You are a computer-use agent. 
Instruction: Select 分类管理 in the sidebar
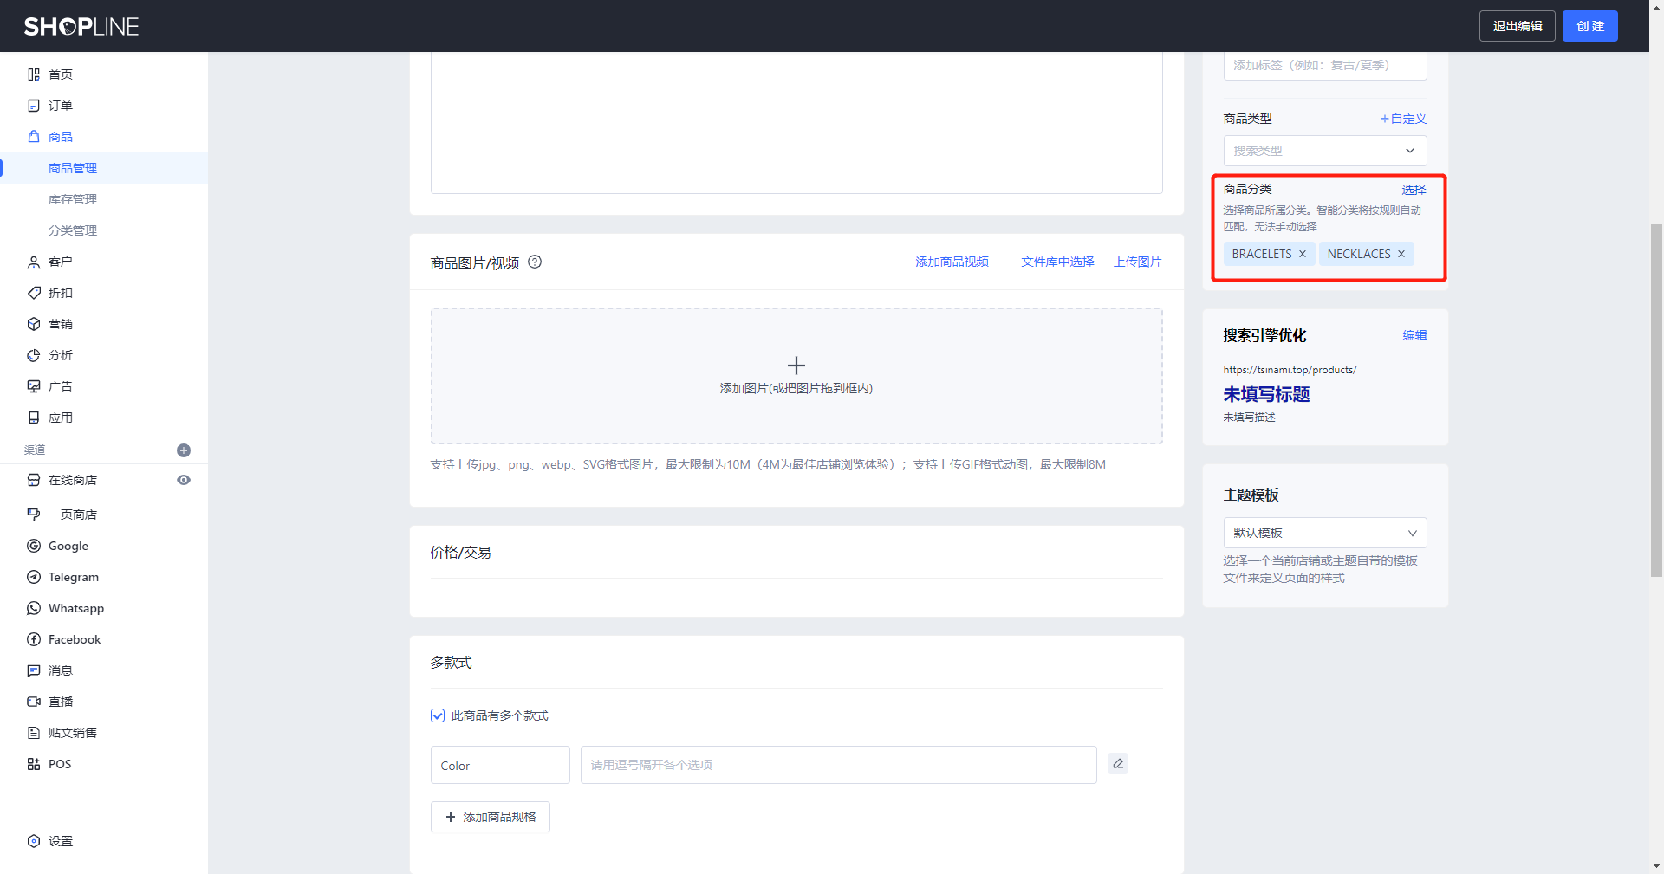point(73,230)
